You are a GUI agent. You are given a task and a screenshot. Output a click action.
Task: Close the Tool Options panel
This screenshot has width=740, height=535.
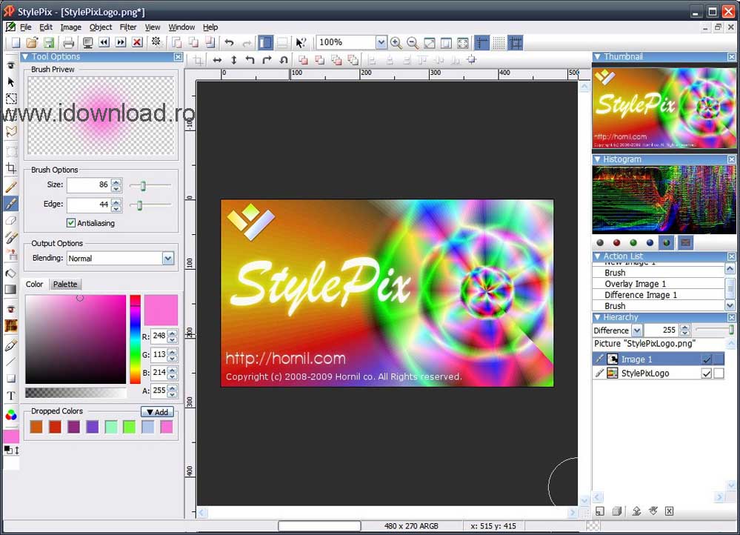(178, 56)
